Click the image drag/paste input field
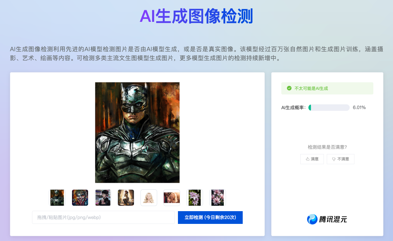 click(x=103, y=217)
